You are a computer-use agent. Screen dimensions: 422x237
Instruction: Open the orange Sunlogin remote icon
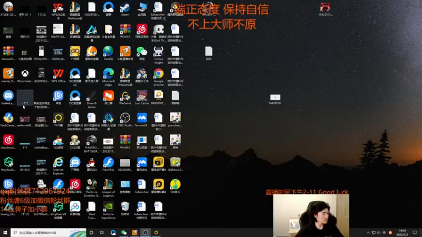click(109, 97)
